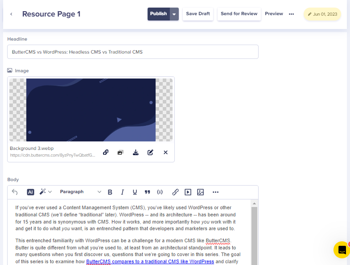
Task: Click the undo arrow in body editor
Action: point(15,192)
